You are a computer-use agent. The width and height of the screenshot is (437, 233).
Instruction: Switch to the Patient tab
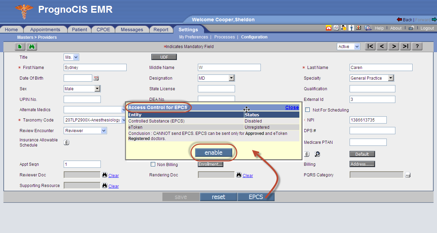click(x=79, y=30)
